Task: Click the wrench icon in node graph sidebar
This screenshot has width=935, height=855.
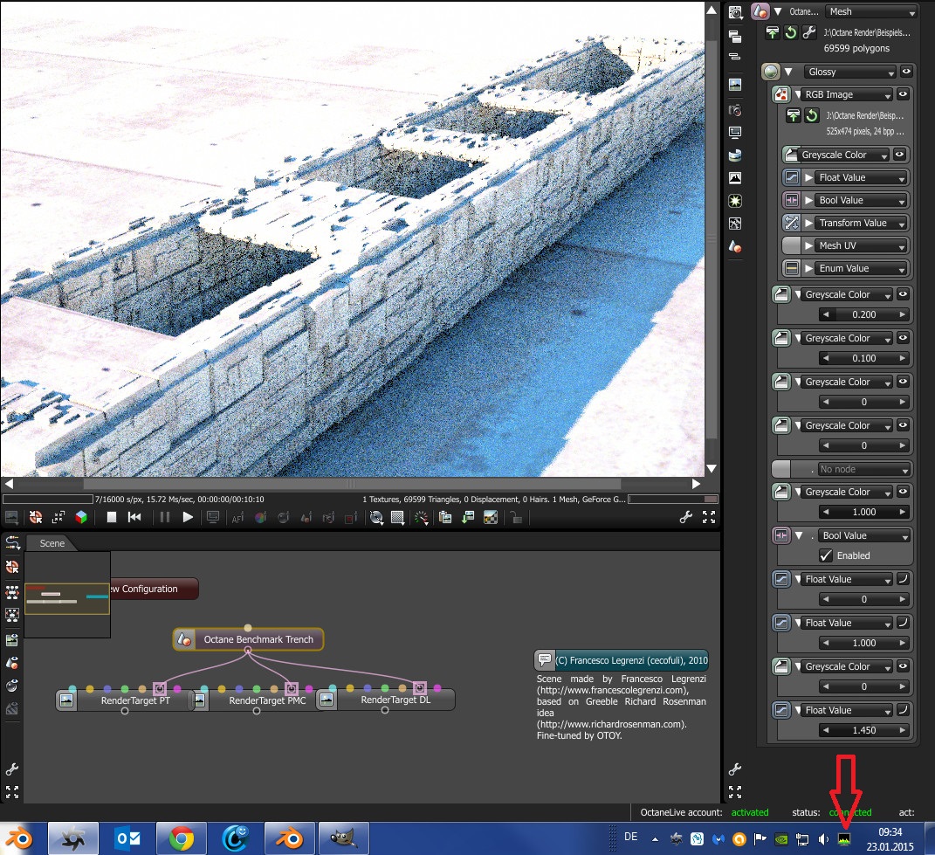Action: [x=12, y=769]
